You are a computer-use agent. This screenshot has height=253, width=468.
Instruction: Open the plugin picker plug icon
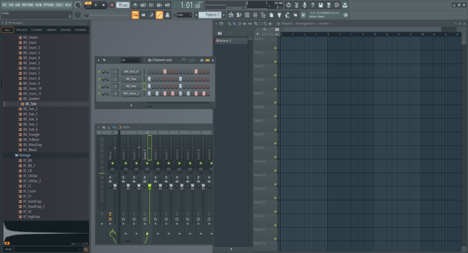[x=279, y=15]
